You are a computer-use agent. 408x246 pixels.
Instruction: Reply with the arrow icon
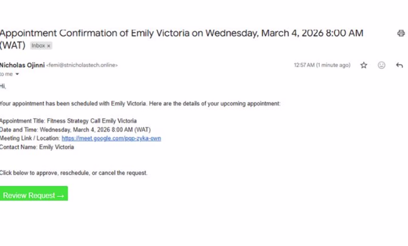(x=399, y=65)
